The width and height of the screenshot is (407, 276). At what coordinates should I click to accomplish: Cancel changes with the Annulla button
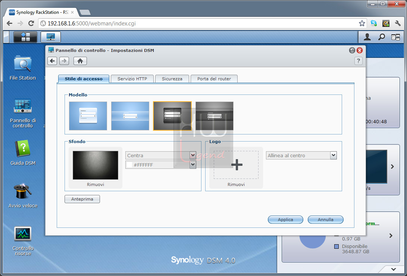coord(326,220)
